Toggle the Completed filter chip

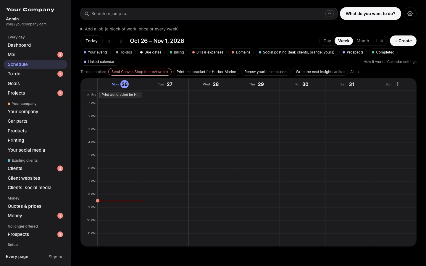point(383,52)
